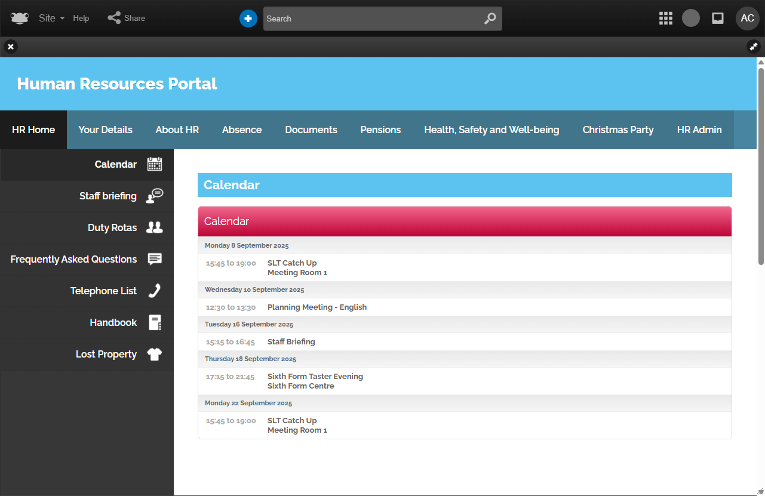Click the Share button
Image resolution: width=765 pixels, height=496 pixels.
point(127,19)
